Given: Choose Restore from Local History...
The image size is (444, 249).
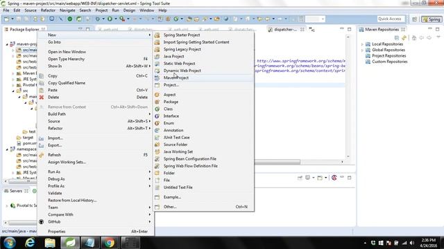Looking at the screenshot, I should tap(96, 200).
